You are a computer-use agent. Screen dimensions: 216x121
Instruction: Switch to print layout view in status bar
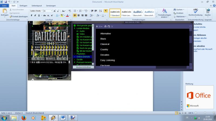[177, 113]
